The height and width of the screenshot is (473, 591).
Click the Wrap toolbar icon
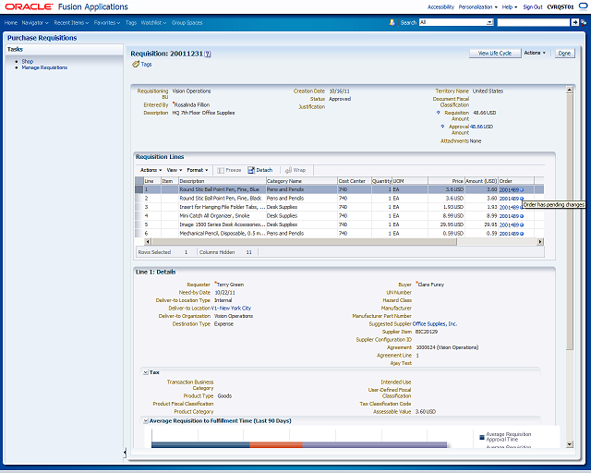(288, 170)
